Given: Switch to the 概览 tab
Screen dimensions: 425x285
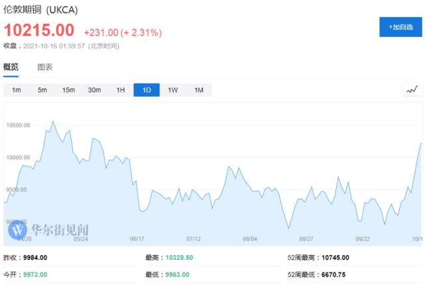Looking at the screenshot, I should 11,67.
